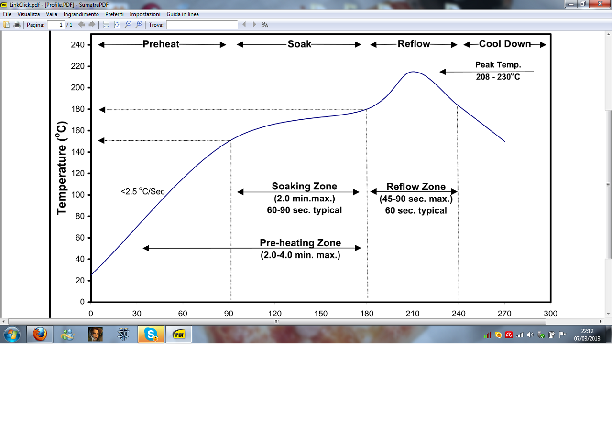612x429 pixels.
Task: Click the power battery tray icon
Action: pyautogui.click(x=552, y=335)
